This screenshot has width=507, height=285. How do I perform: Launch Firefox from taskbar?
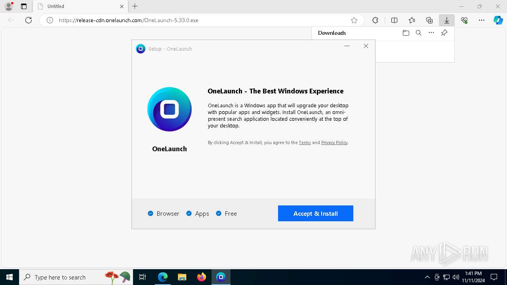click(202, 277)
